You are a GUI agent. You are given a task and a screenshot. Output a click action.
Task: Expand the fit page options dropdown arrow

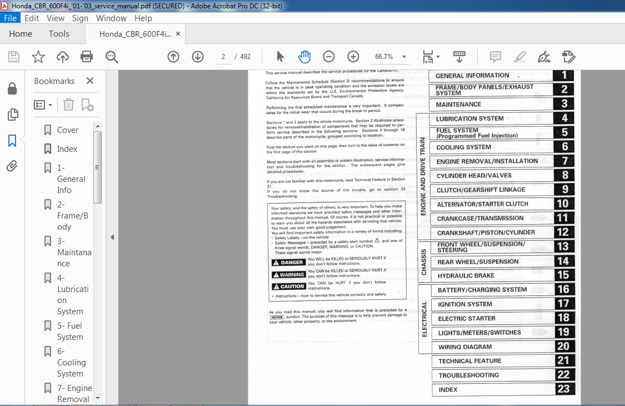(x=438, y=57)
